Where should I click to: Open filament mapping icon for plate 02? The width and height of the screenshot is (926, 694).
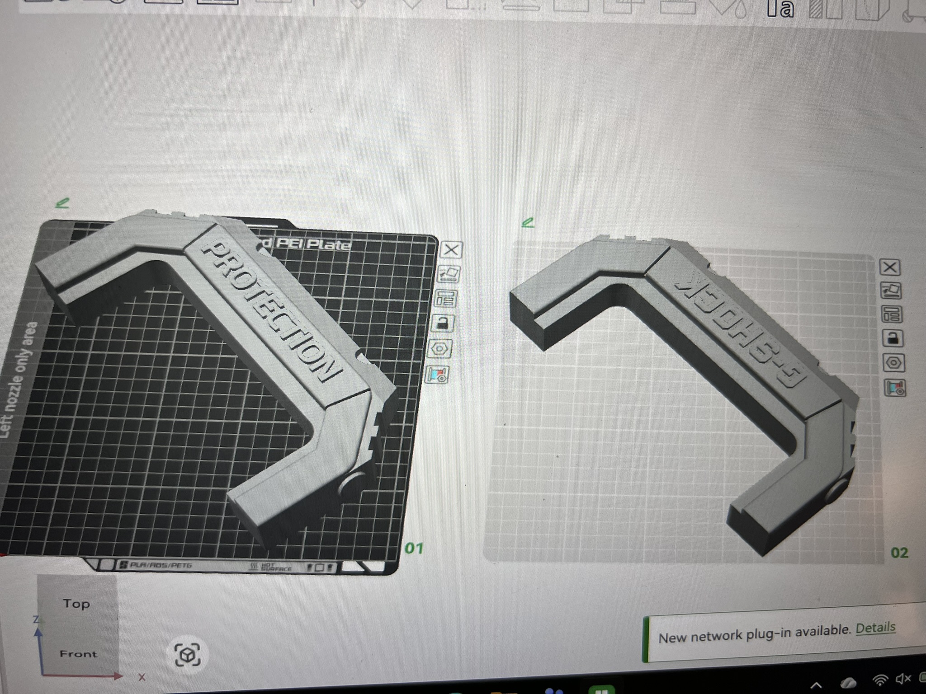click(895, 388)
